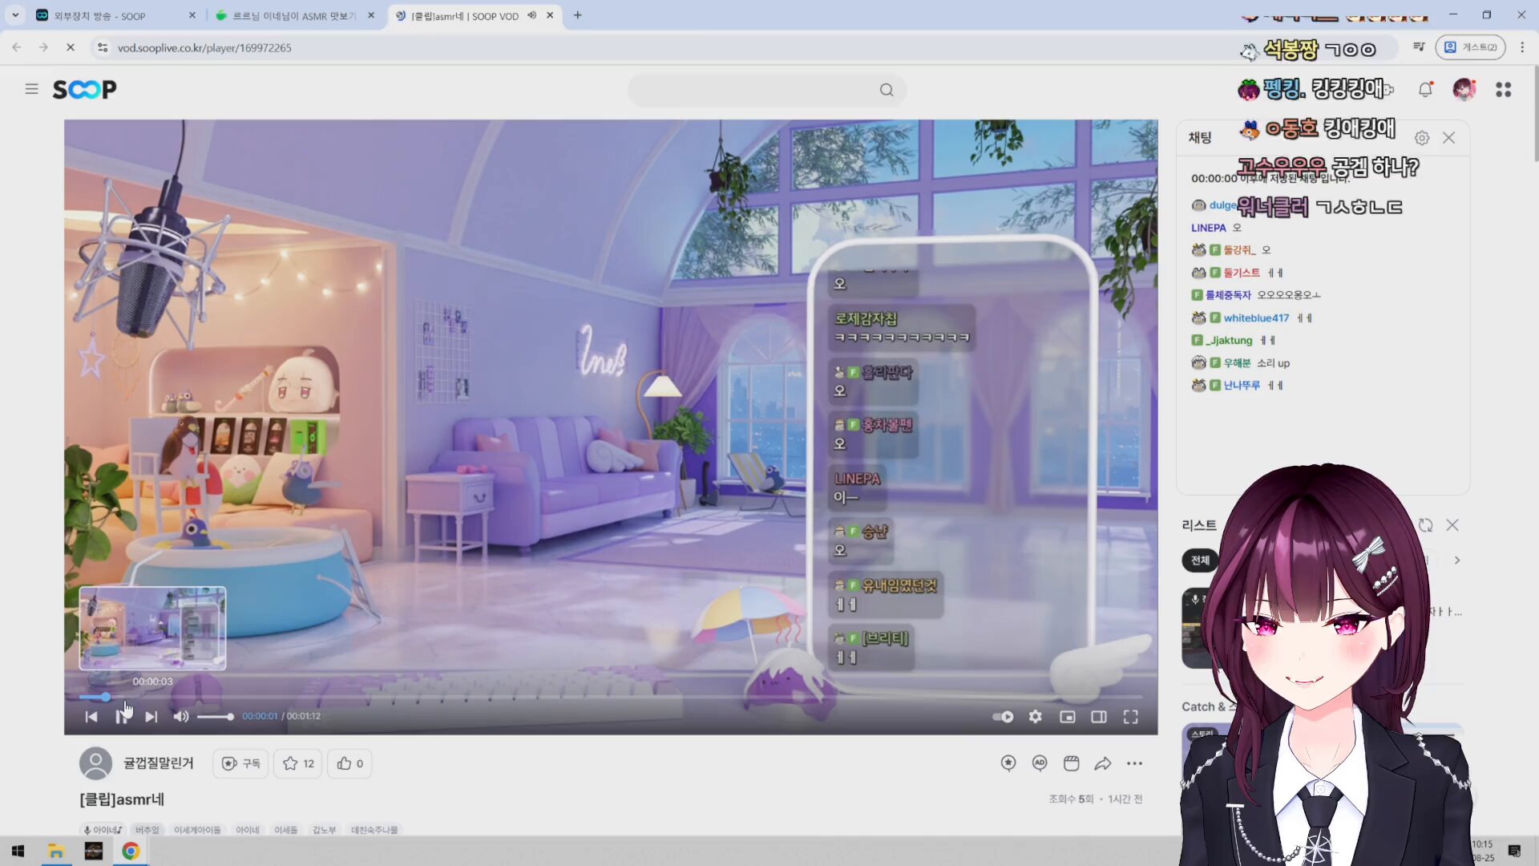The height and width of the screenshot is (866, 1539).
Task: Toggle the autoplay switch in player
Action: (x=1003, y=717)
